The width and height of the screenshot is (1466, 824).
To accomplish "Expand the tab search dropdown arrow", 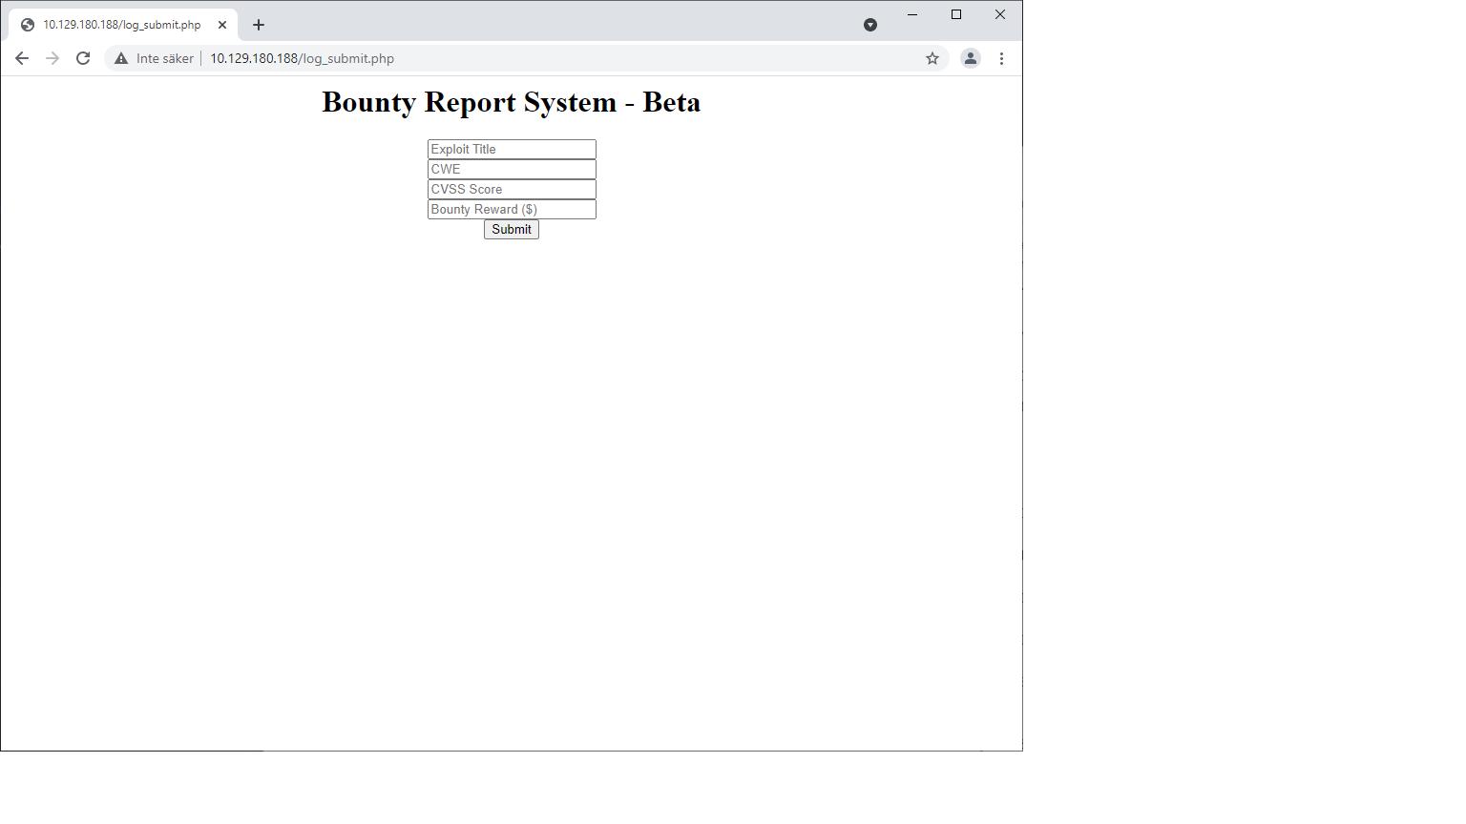I will point(870,25).
